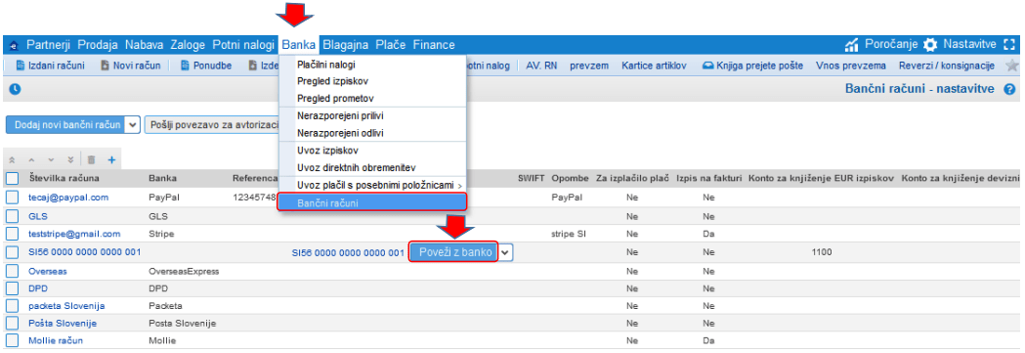Check the tecaj@paypal.com row checkbox
Screen dimensions: 1025x353
tap(13, 198)
